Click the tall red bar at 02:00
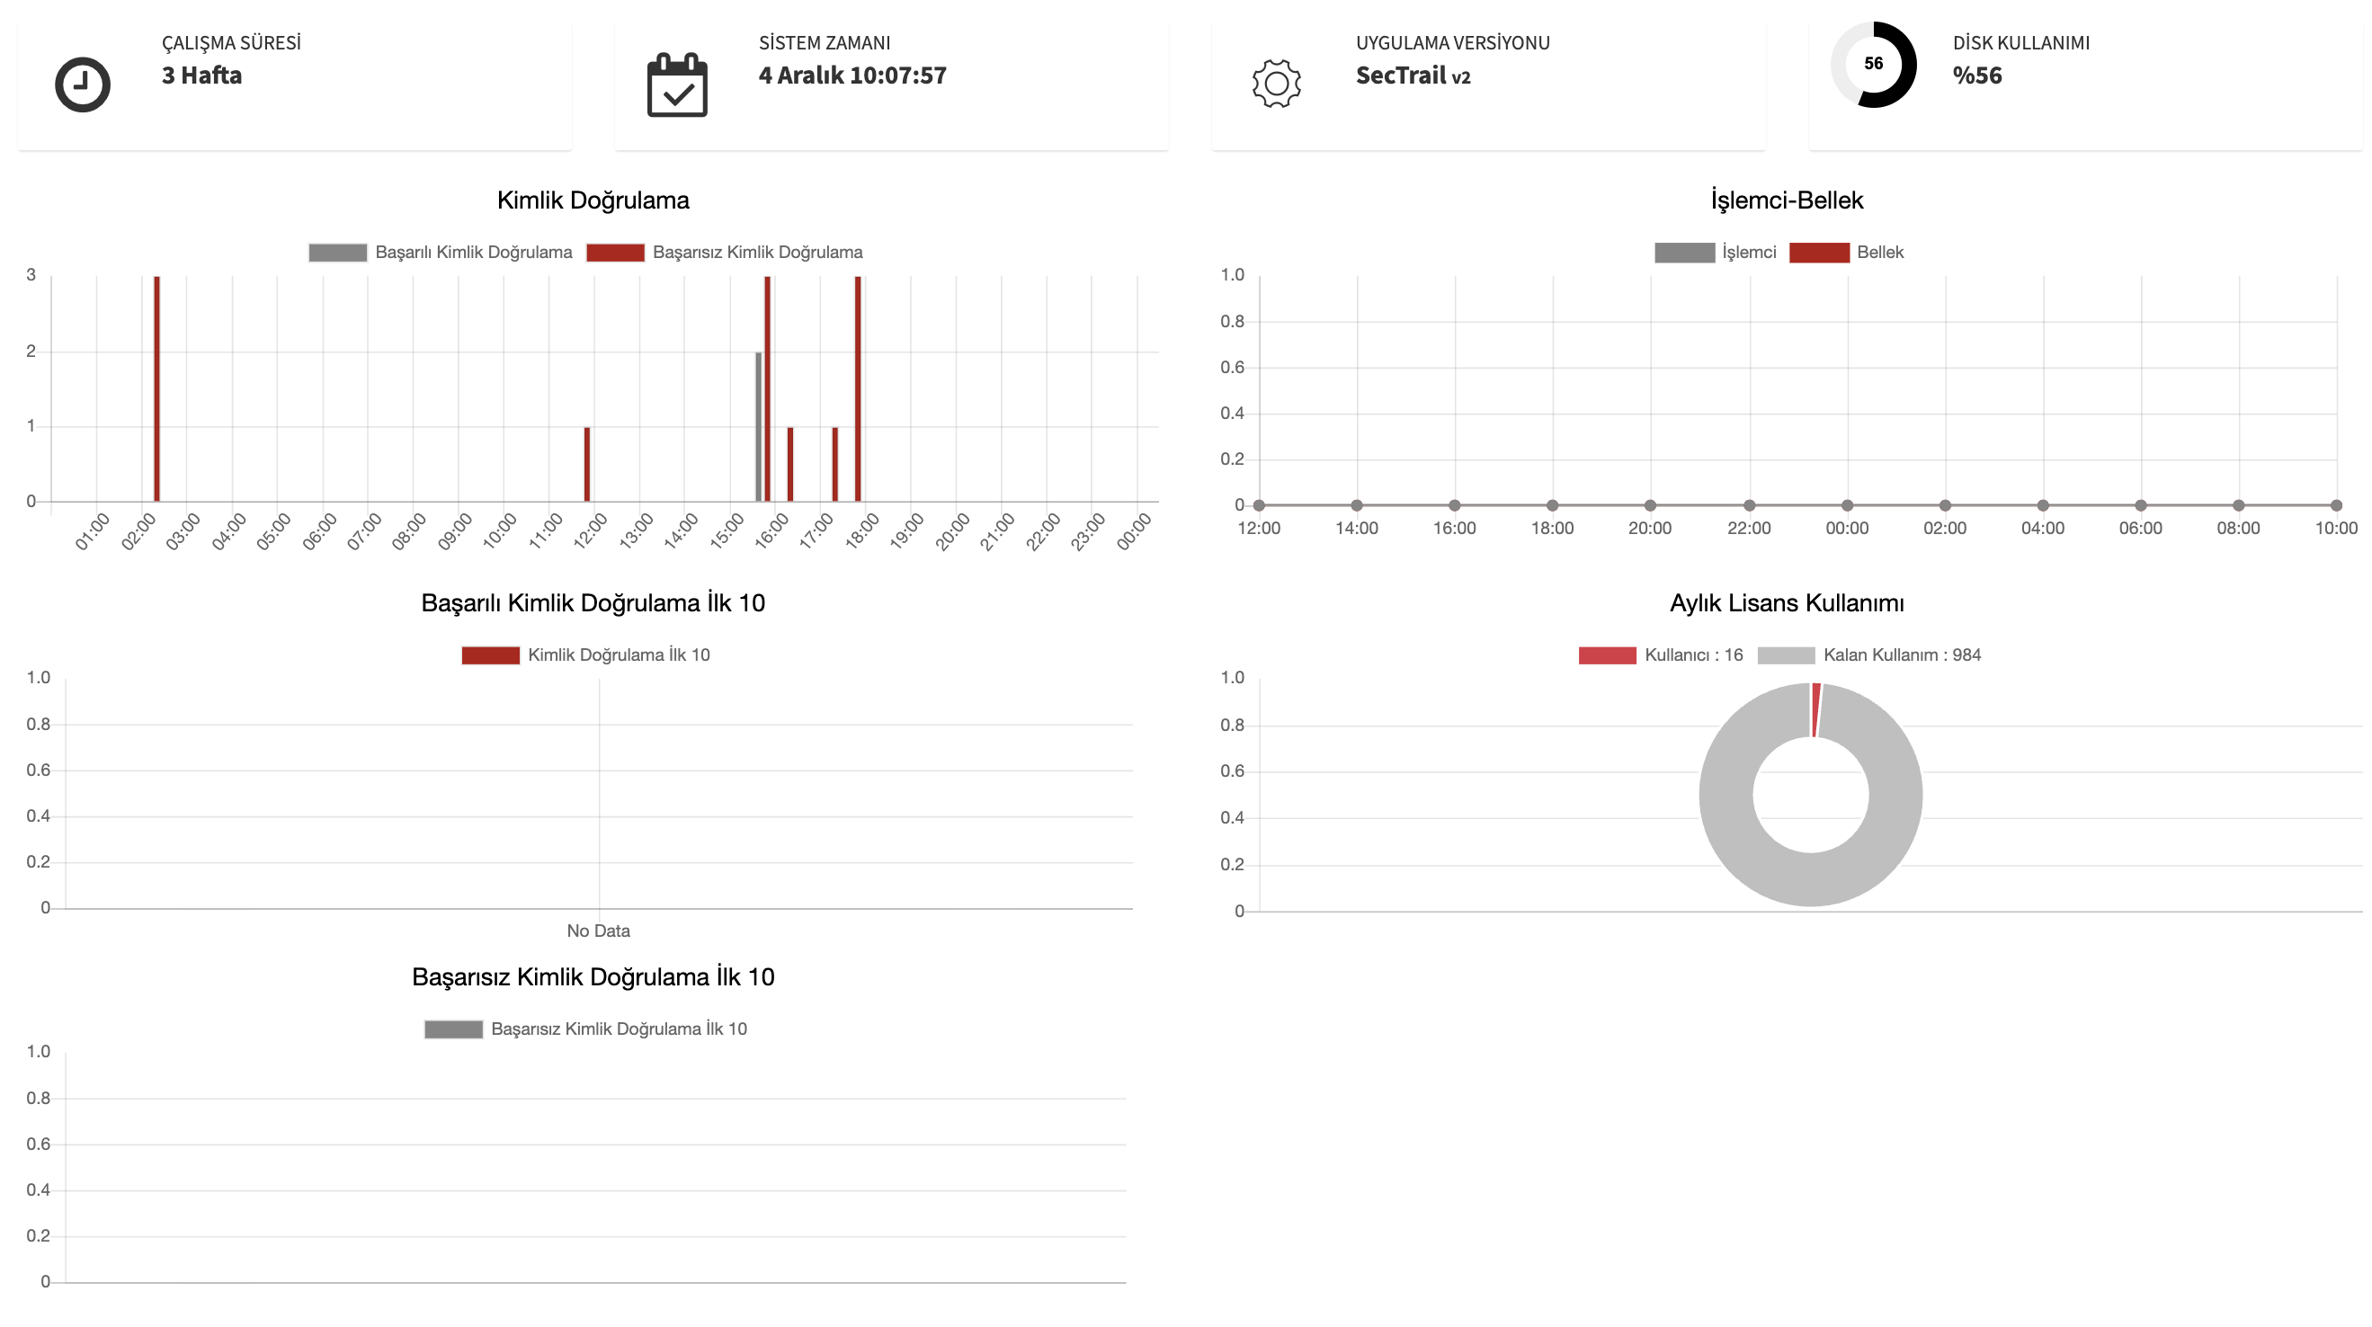Screen dimensions: 2372x1327 (x=156, y=387)
